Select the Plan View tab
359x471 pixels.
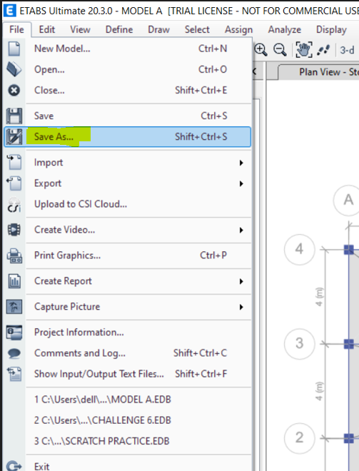pos(319,72)
